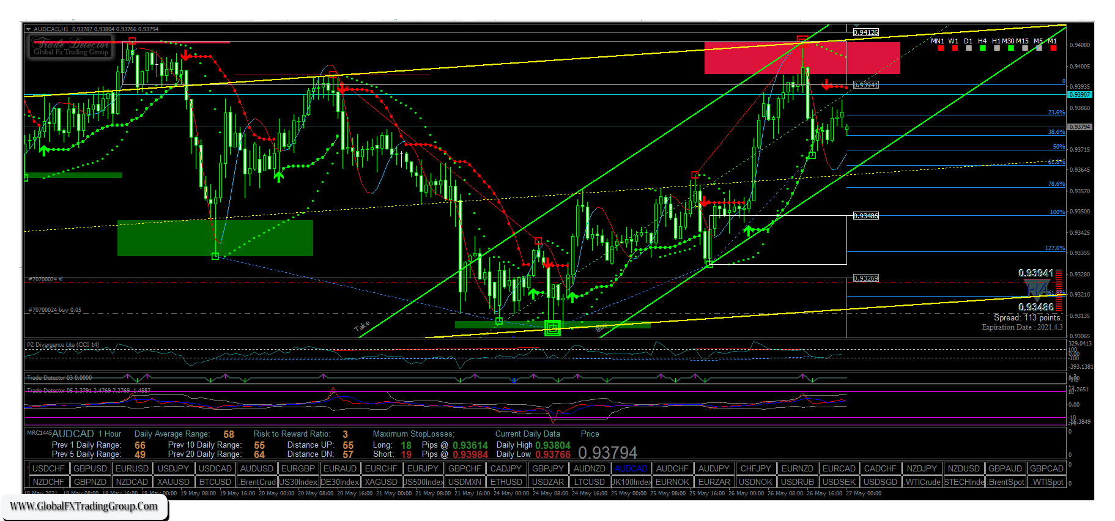This screenshot has width=1115, height=521.
Task: Click the Trade Detector logo
Action: tap(70, 46)
